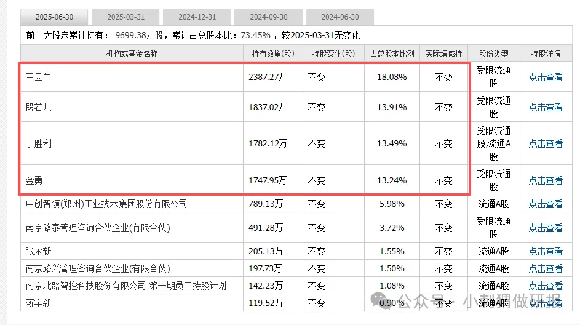Click 点击查看 in the 金勇 row
The height and width of the screenshot is (325, 580).
click(x=546, y=180)
